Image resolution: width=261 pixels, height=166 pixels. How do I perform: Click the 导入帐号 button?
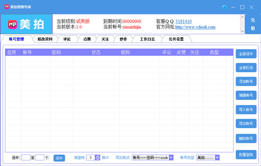click(x=246, y=110)
